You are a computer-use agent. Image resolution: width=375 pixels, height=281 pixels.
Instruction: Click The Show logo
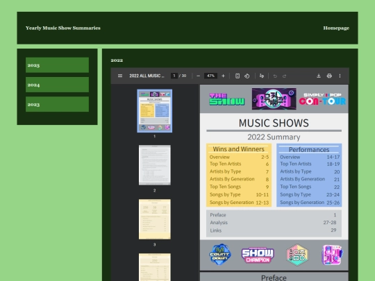click(226, 99)
